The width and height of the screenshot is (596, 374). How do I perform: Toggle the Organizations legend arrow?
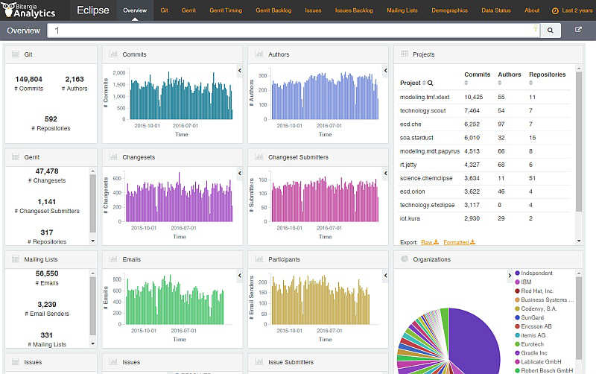pos(510,276)
